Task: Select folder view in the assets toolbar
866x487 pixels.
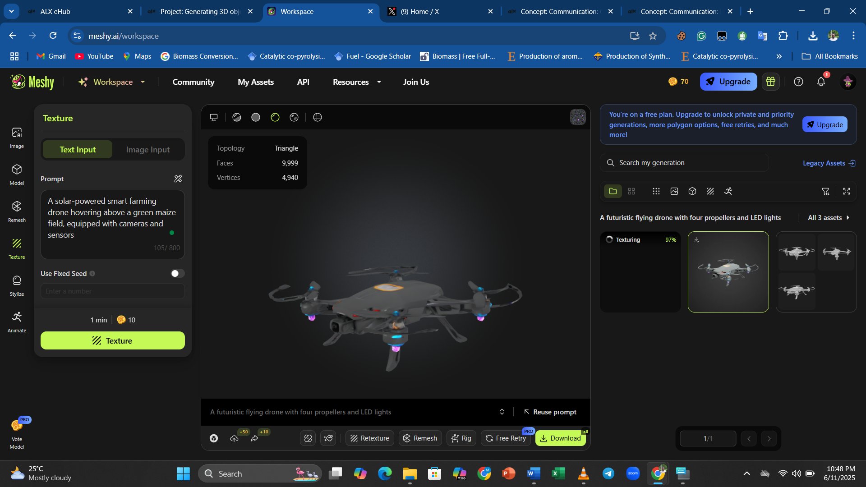Action: click(613, 191)
